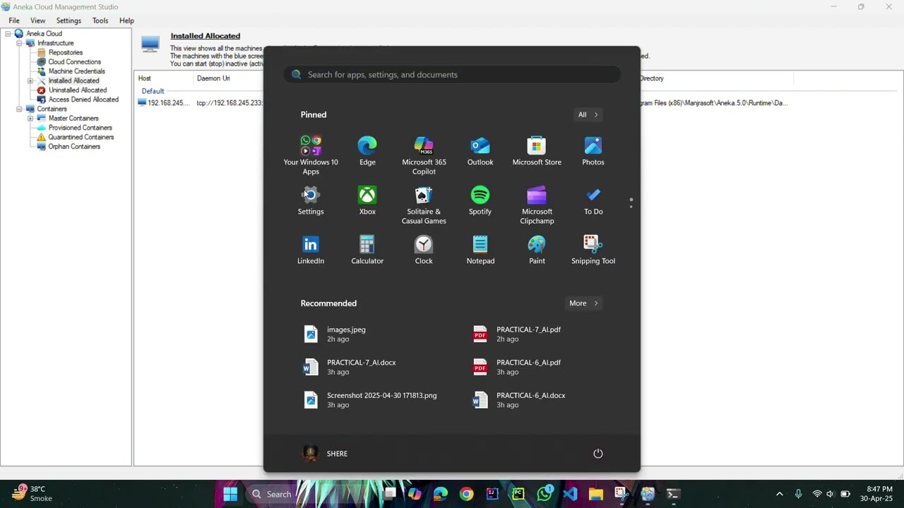The width and height of the screenshot is (904, 508).
Task: Select host row 192.168.245...
Action: pos(163,103)
